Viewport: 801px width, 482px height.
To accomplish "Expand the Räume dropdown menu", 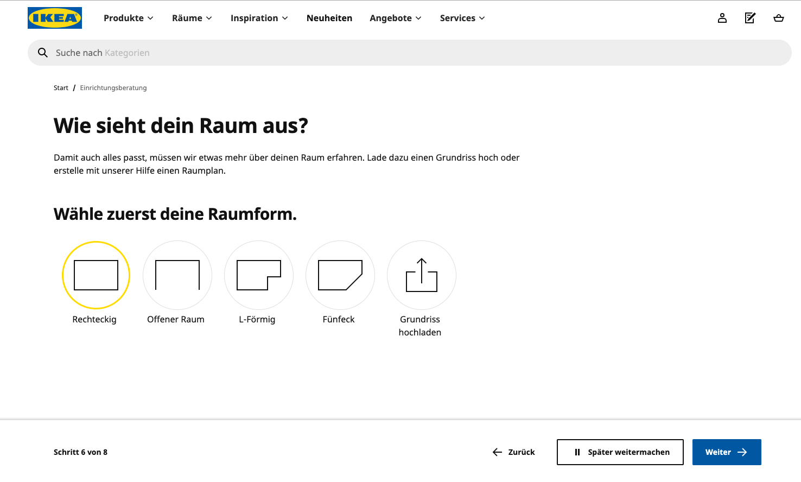I will [192, 18].
